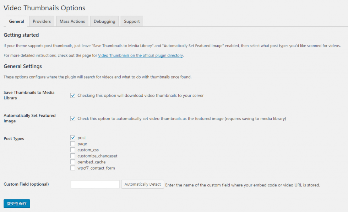The height and width of the screenshot is (212, 348).
Task: Click the General tab
Action: (16, 21)
